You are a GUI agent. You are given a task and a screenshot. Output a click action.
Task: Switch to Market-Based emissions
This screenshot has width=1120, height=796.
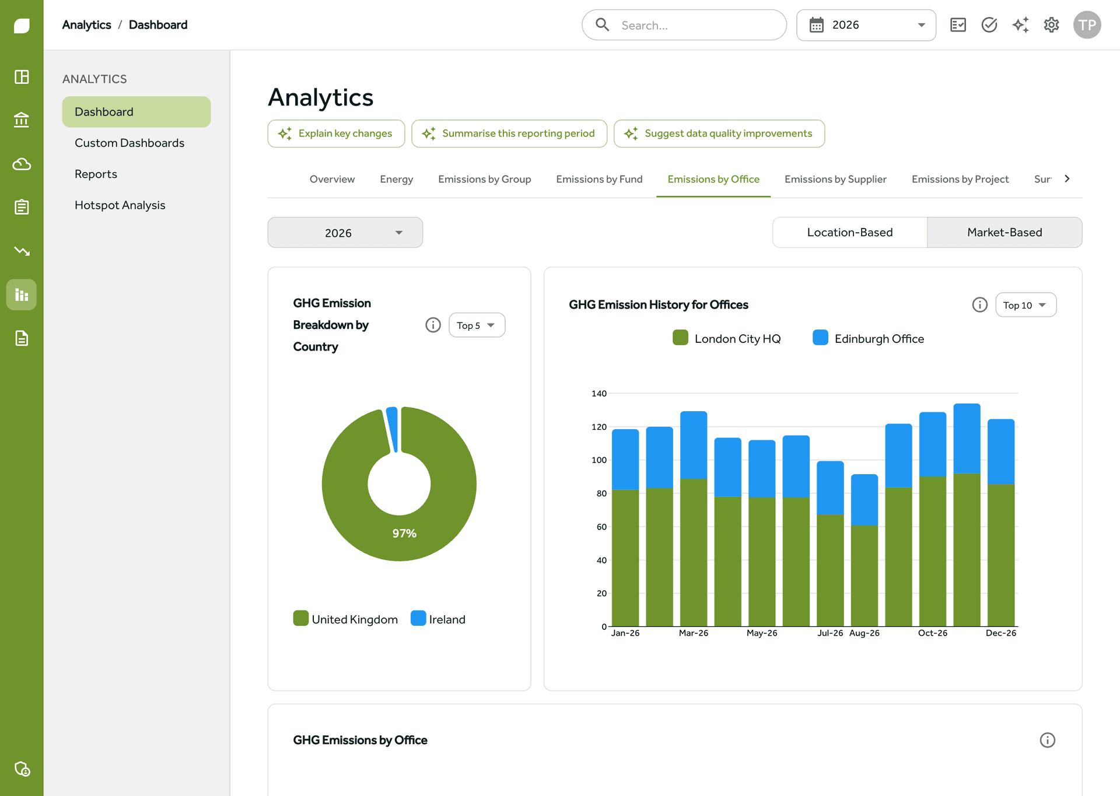(x=1005, y=232)
